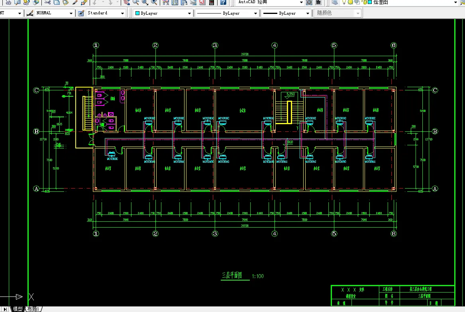Click the Help question mark icon

tap(223, 2)
